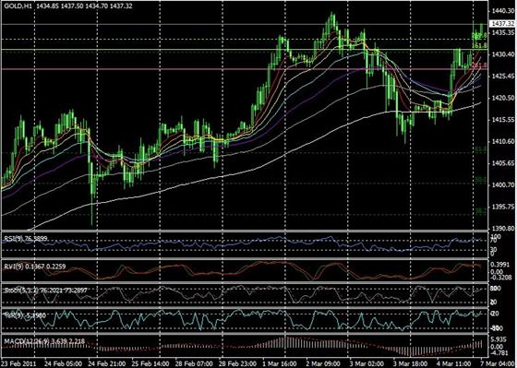Click the 1410.60 price axis label

pyautogui.click(x=502, y=141)
